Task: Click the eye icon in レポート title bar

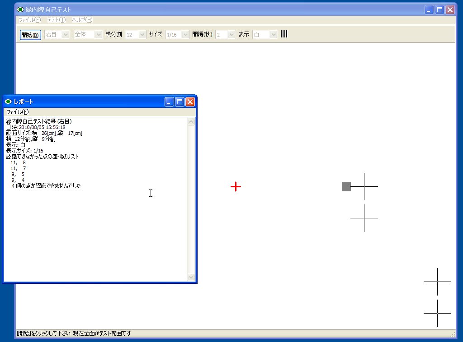Action: point(8,102)
